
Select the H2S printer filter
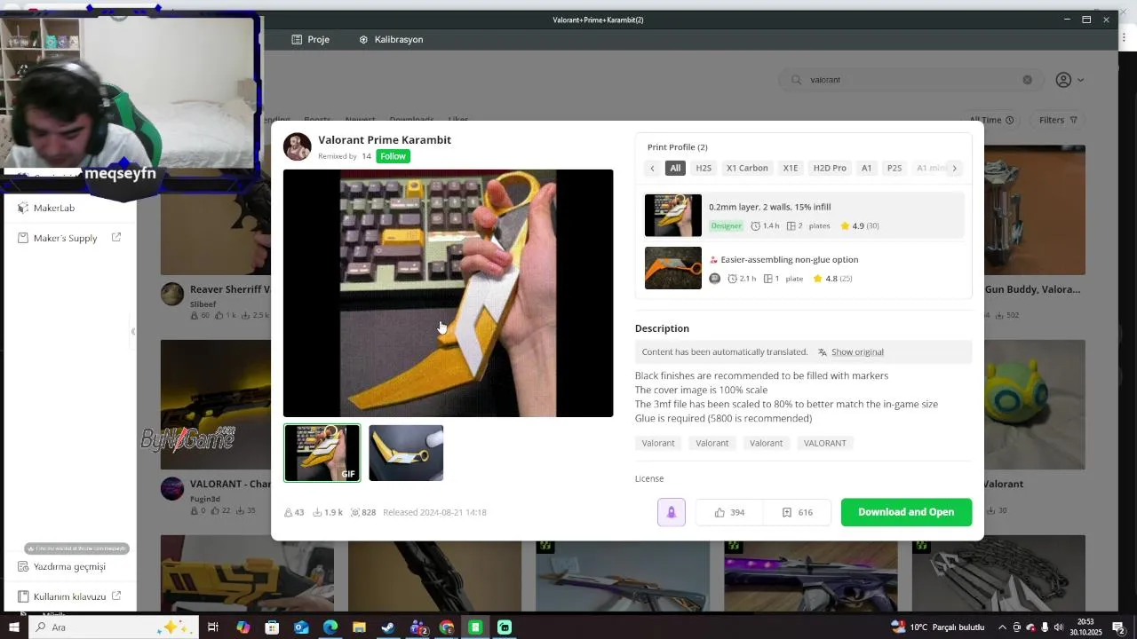(704, 168)
